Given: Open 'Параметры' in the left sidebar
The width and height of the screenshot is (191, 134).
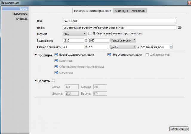Looking at the screenshot, I should click(20, 14).
